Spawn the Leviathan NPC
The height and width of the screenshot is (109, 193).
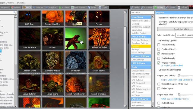tap(76, 62)
